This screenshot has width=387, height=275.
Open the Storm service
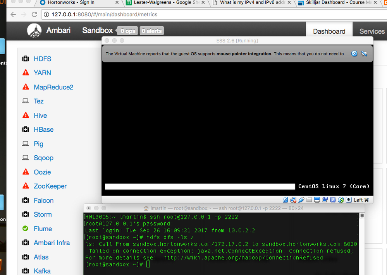[43, 215]
